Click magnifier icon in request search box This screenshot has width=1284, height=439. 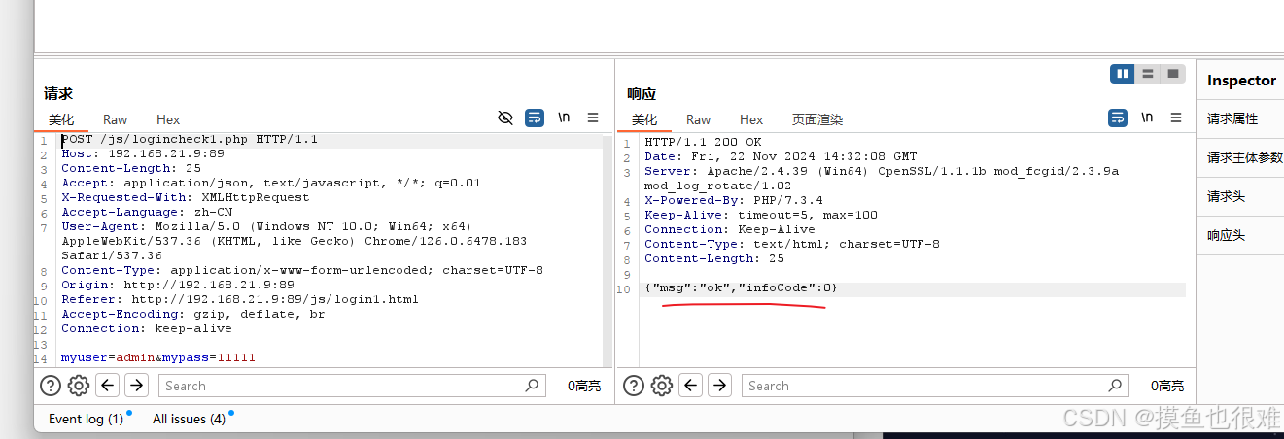[x=532, y=386]
